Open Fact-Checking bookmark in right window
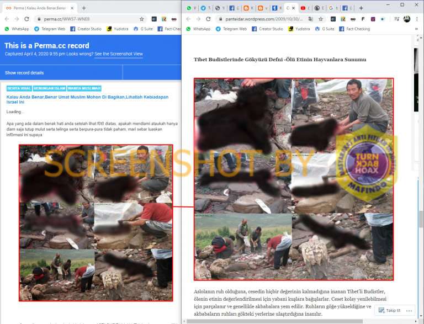Screen dimensions: 424x324 (354, 29)
